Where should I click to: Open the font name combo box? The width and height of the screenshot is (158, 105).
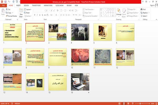[39, 11]
